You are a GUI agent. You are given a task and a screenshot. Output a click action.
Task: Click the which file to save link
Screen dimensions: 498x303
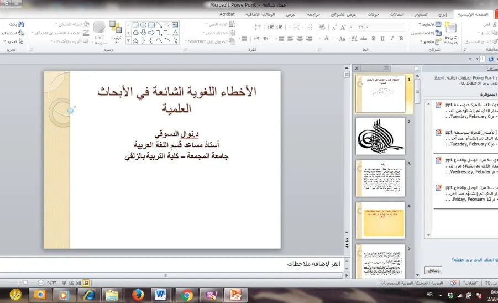pyautogui.click(x=475, y=259)
